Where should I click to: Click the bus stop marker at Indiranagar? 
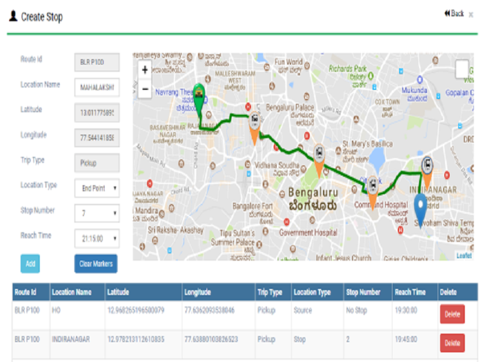coord(427,173)
